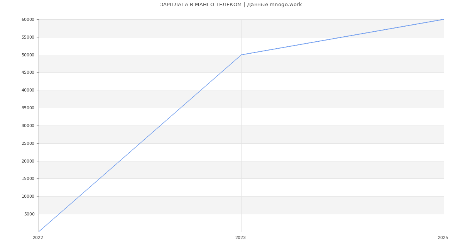This screenshot has height=251, width=463.
Task: Select the 2025 x-axis label
Action: [x=443, y=238]
